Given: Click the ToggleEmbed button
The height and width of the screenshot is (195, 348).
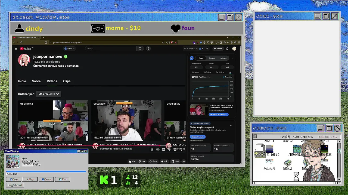Looking at the screenshot, I should coord(15,185).
